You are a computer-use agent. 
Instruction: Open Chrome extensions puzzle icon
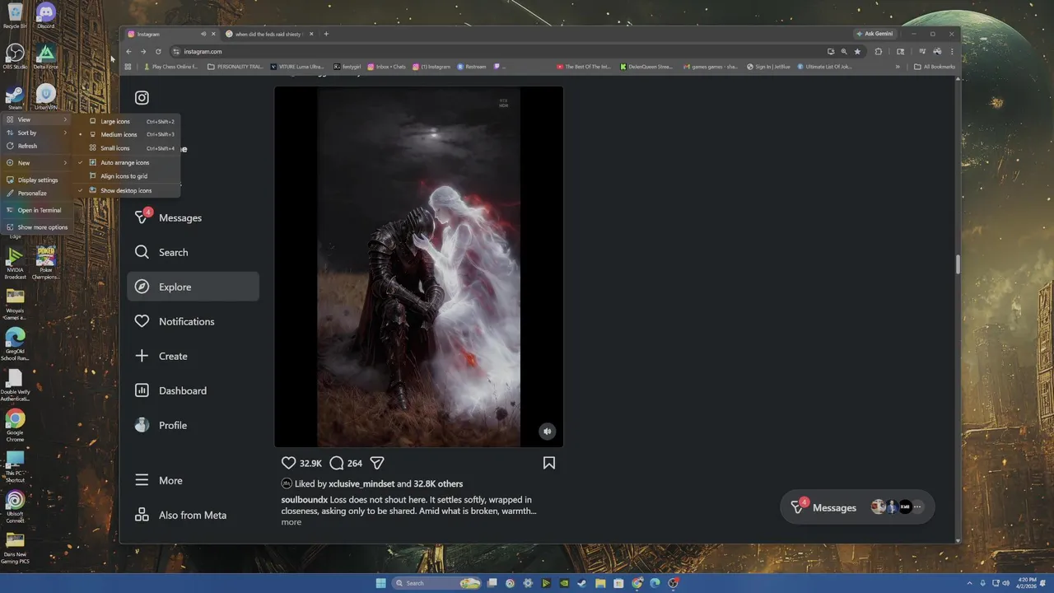(x=879, y=51)
